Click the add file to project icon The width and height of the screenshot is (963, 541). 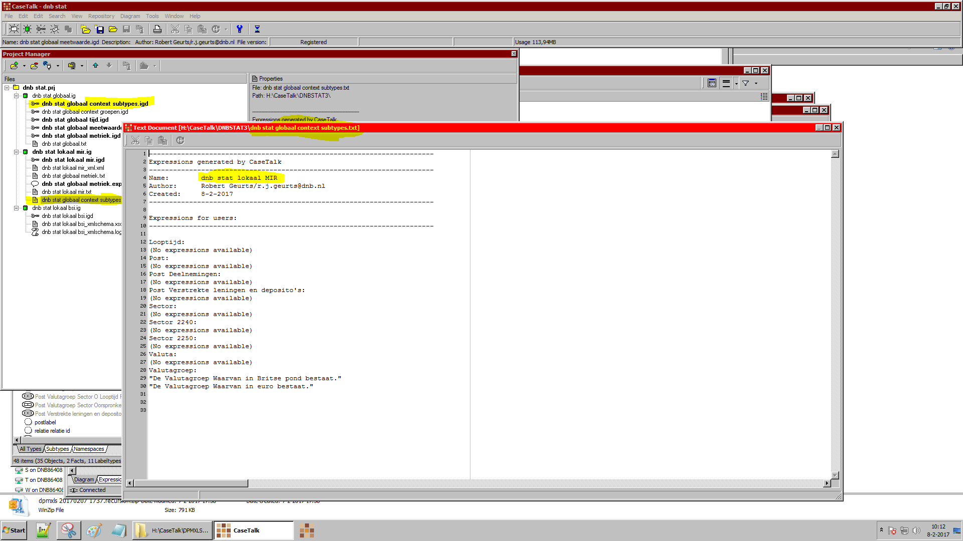pyautogui.click(x=14, y=66)
